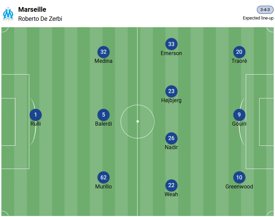Select Højbjerg's number 23 marker
This screenshot has height=217, width=275.
coord(171,91)
